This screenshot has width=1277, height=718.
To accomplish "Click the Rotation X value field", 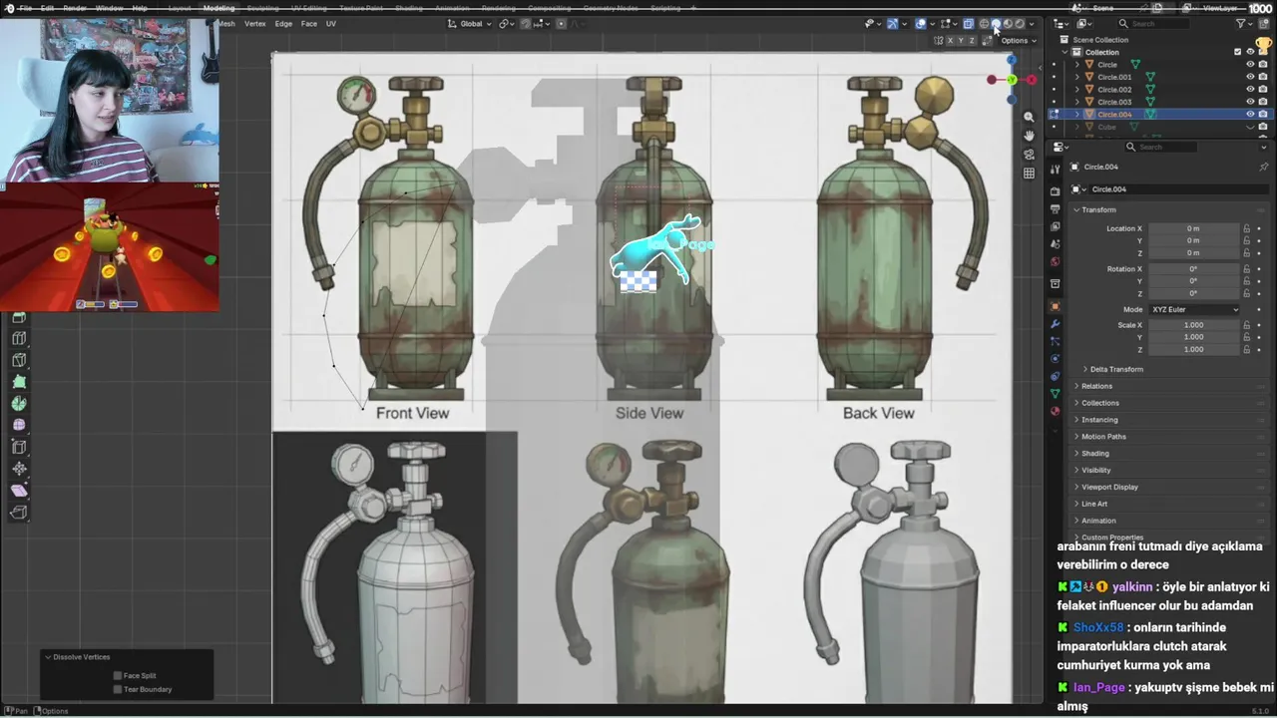I will [1193, 269].
